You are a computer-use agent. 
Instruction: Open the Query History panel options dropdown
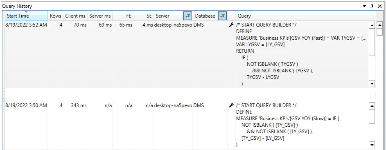click(364, 7)
